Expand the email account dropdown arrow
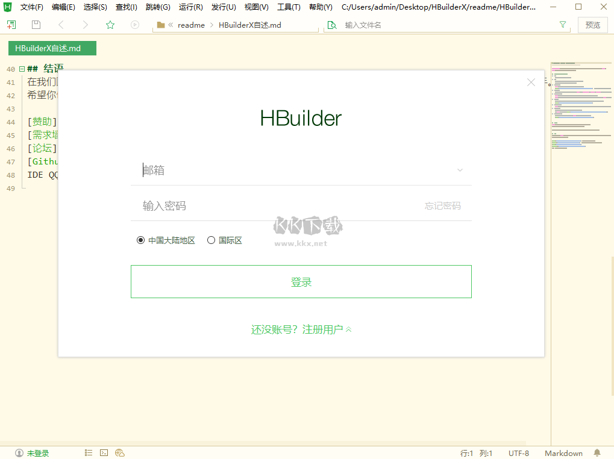The width and height of the screenshot is (614, 459). 460,170
